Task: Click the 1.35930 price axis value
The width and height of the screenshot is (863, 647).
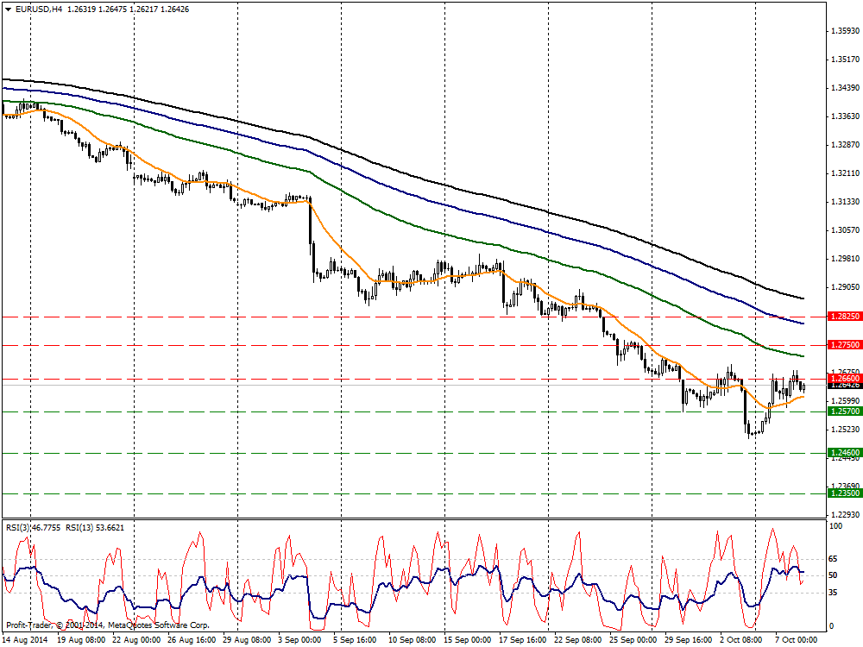Action: [x=845, y=31]
